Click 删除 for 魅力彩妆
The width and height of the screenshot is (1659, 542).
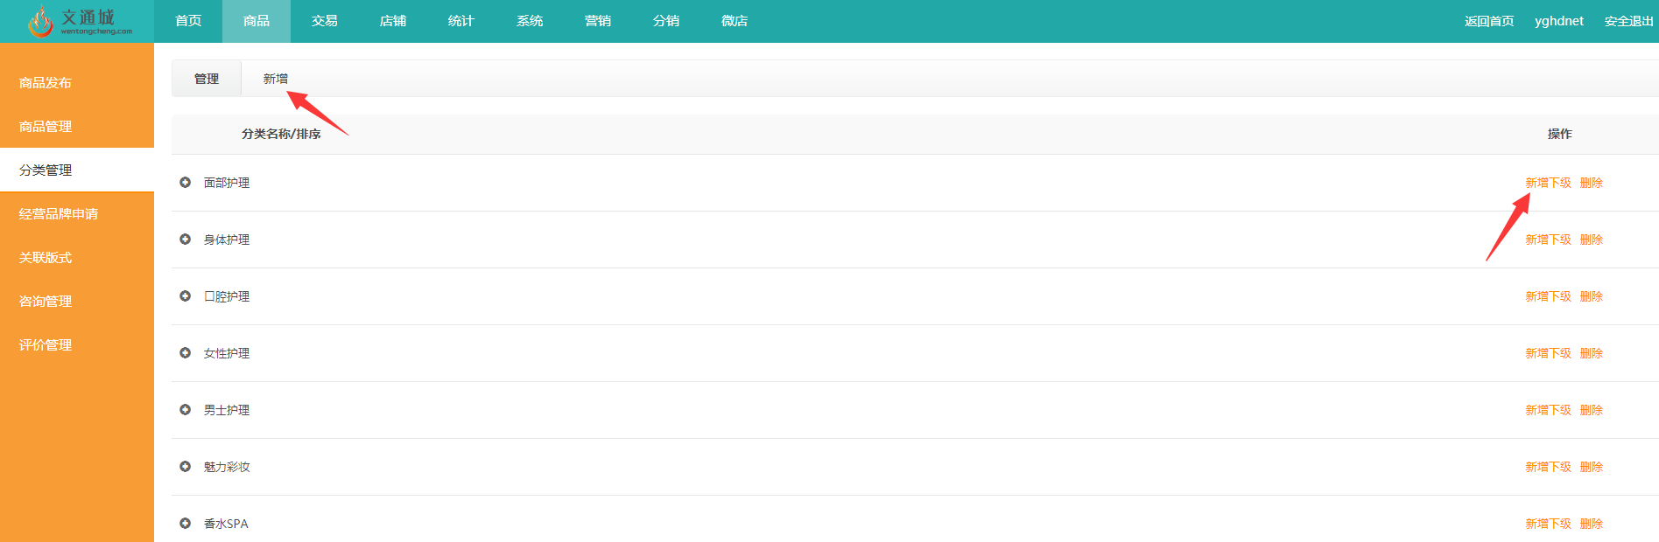[x=1592, y=467]
